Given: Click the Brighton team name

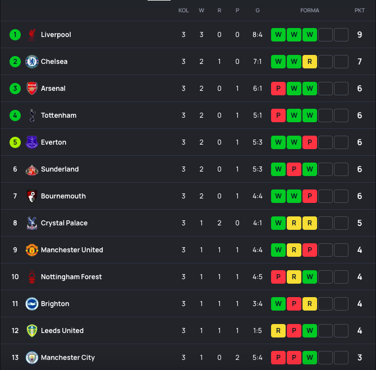Looking at the screenshot, I should (55, 304).
